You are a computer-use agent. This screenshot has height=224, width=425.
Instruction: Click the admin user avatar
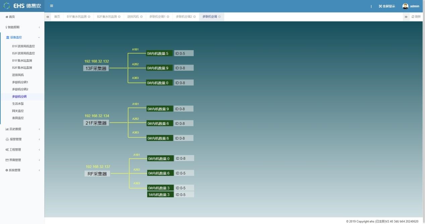point(405,6)
